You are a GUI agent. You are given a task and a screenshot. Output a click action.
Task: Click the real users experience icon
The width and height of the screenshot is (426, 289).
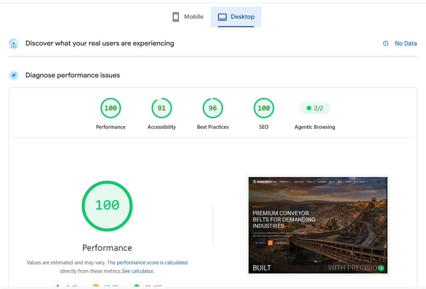click(x=14, y=44)
